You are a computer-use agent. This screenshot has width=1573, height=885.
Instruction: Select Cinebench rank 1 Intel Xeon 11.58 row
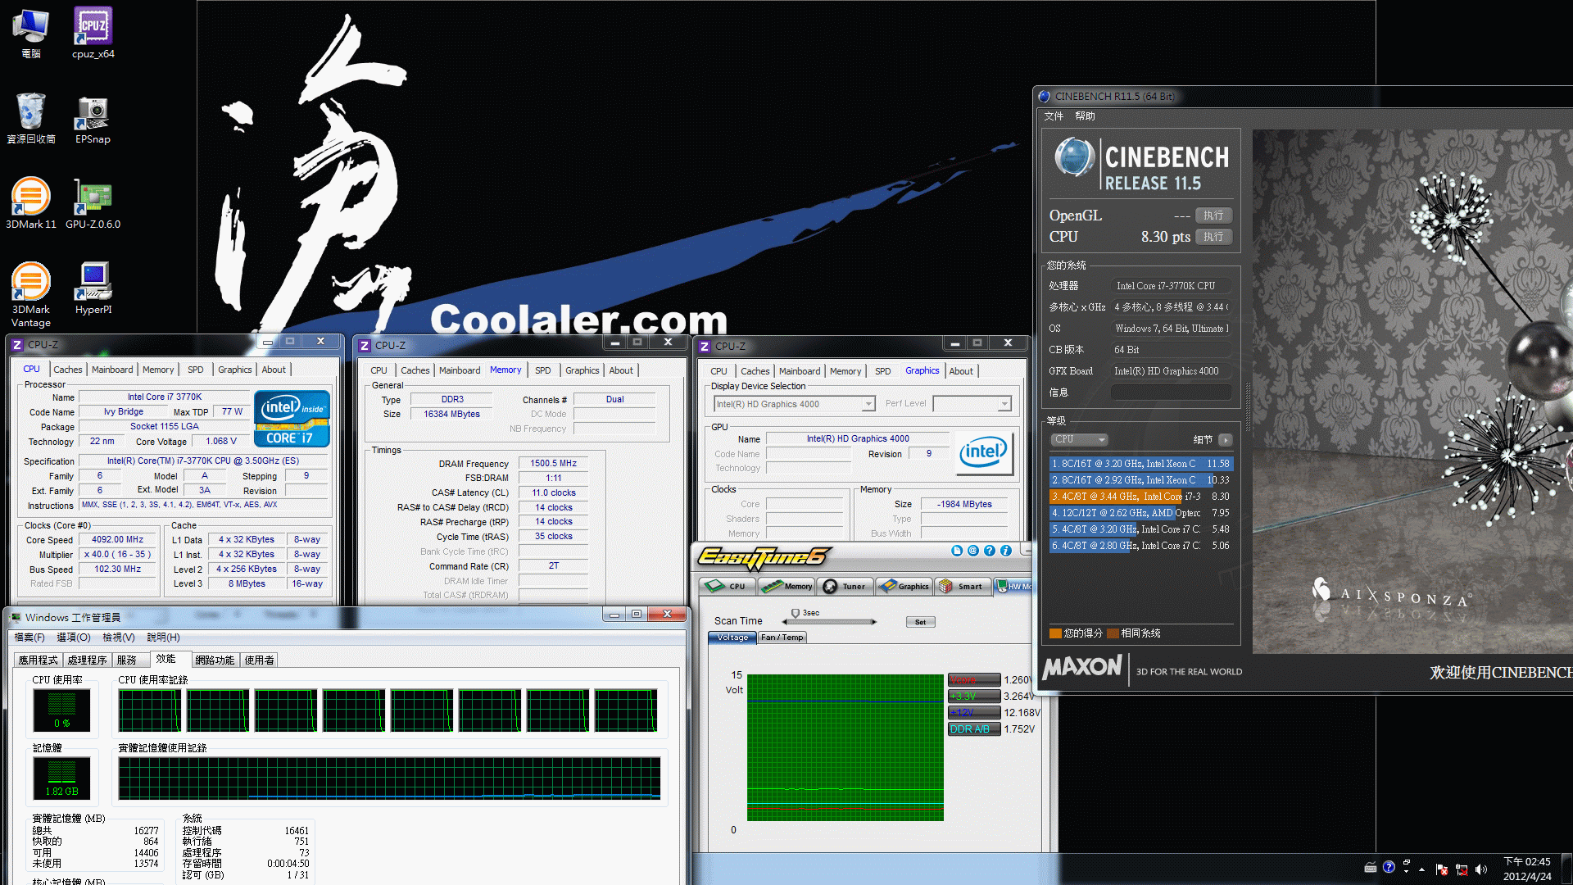pos(1140,464)
